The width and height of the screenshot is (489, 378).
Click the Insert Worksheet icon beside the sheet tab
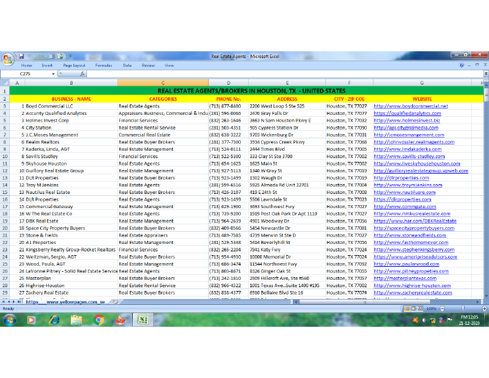(x=115, y=302)
